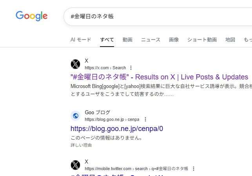
Task: Switch to the AI モード tab
Action: (81, 40)
